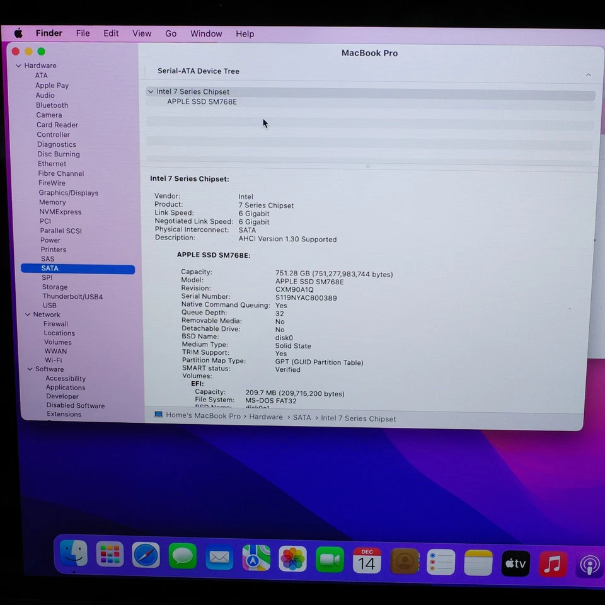
Task: Open Messages from the Dock
Action: [183, 557]
